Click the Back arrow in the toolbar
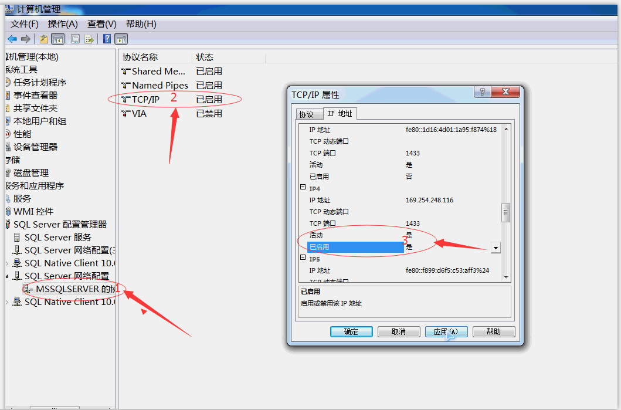This screenshot has height=410, width=621. pyautogui.click(x=12, y=39)
